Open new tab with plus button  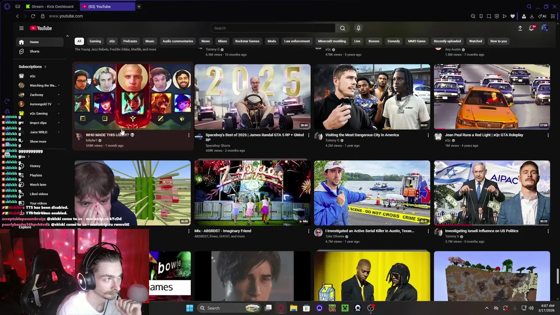(x=139, y=7)
